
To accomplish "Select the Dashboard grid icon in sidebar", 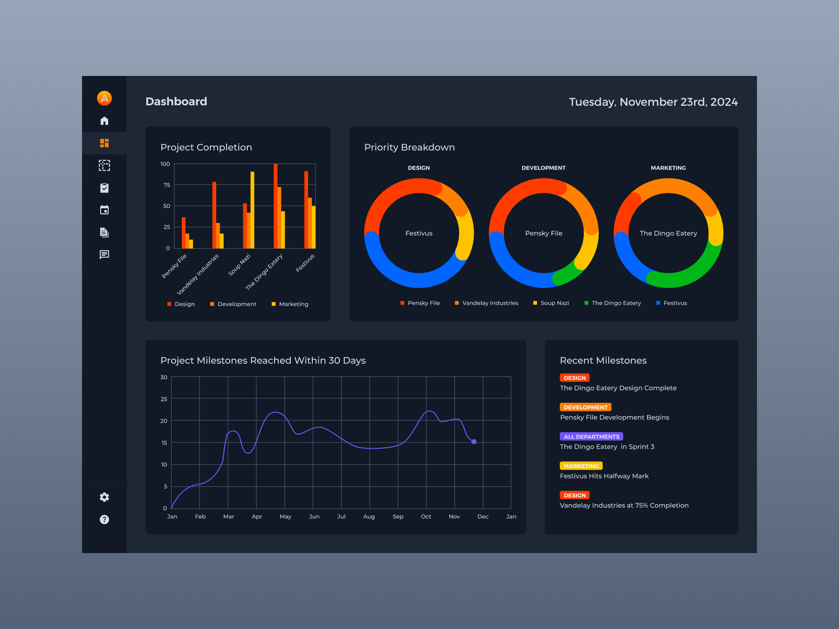I will (x=104, y=143).
